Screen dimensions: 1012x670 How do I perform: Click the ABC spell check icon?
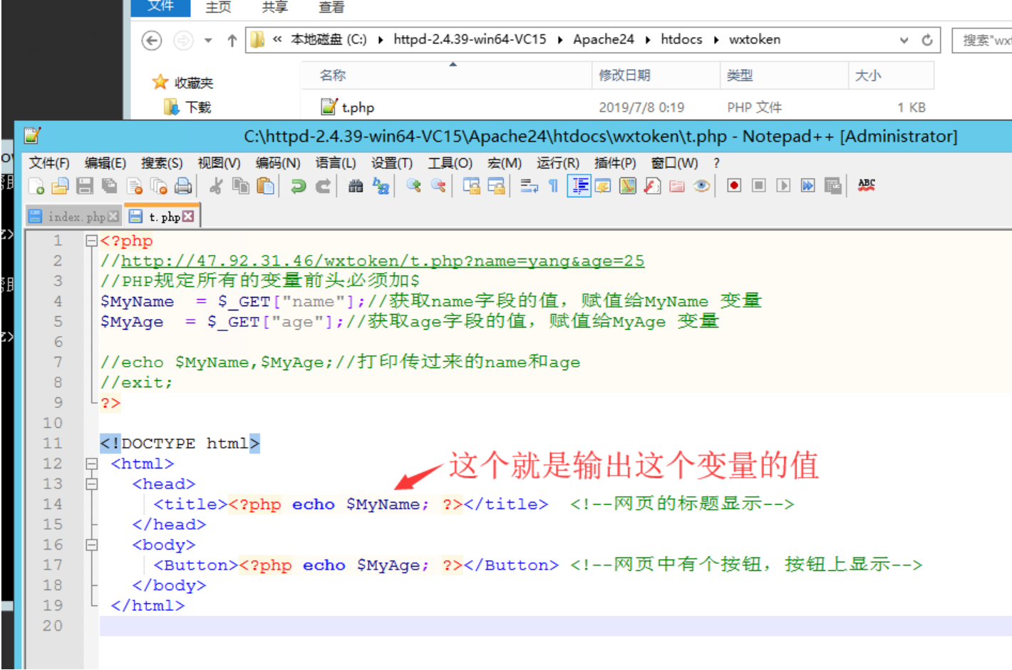tap(866, 186)
